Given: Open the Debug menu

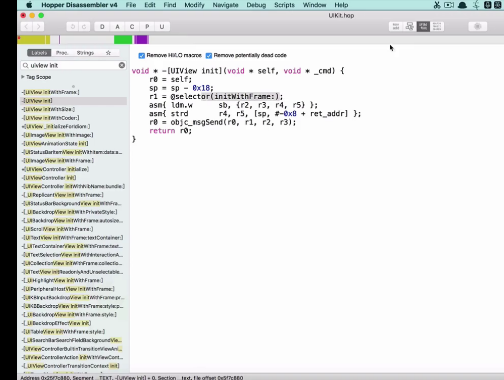Looking at the screenshot, I should [x=256, y=5].
